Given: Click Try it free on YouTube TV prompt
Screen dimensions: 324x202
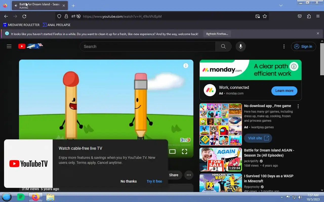Looking at the screenshot, I should (x=154, y=181).
